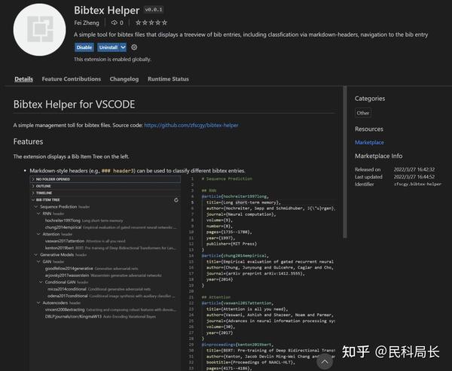Collapse the Attention header node

point(105,234)
